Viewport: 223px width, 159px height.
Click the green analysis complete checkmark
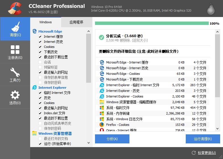(101, 37)
